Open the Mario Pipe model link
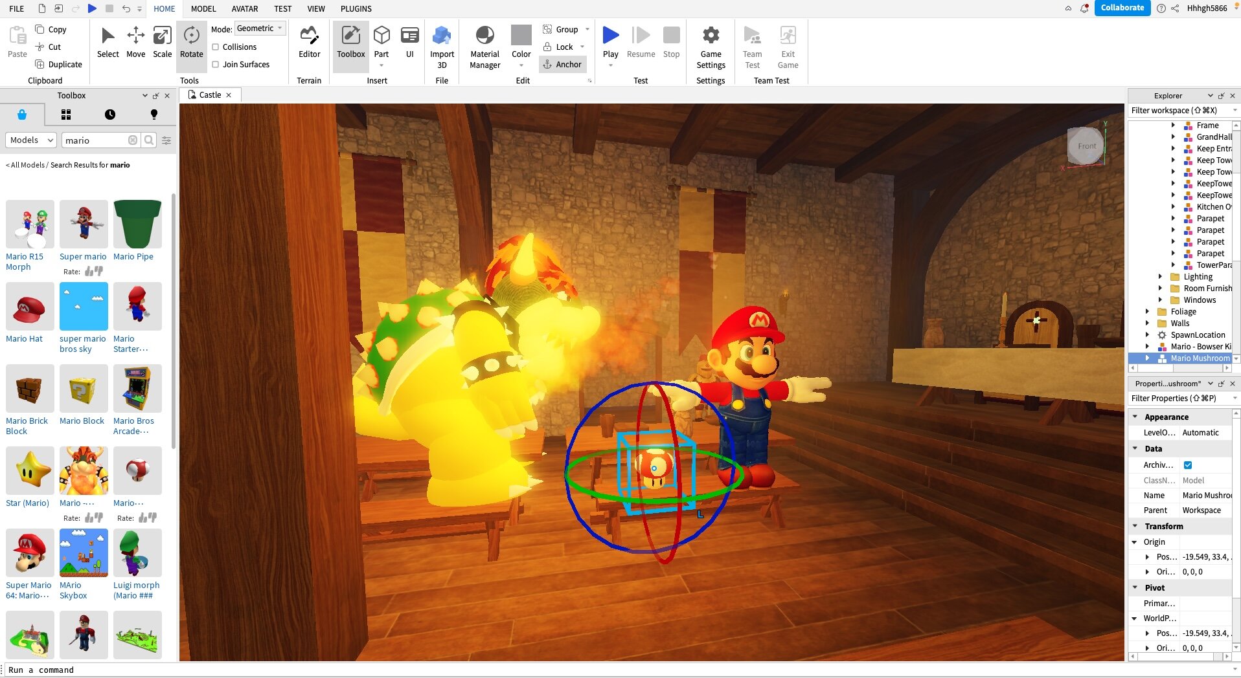The image size is (1241, 678). (x=133, y=256)
